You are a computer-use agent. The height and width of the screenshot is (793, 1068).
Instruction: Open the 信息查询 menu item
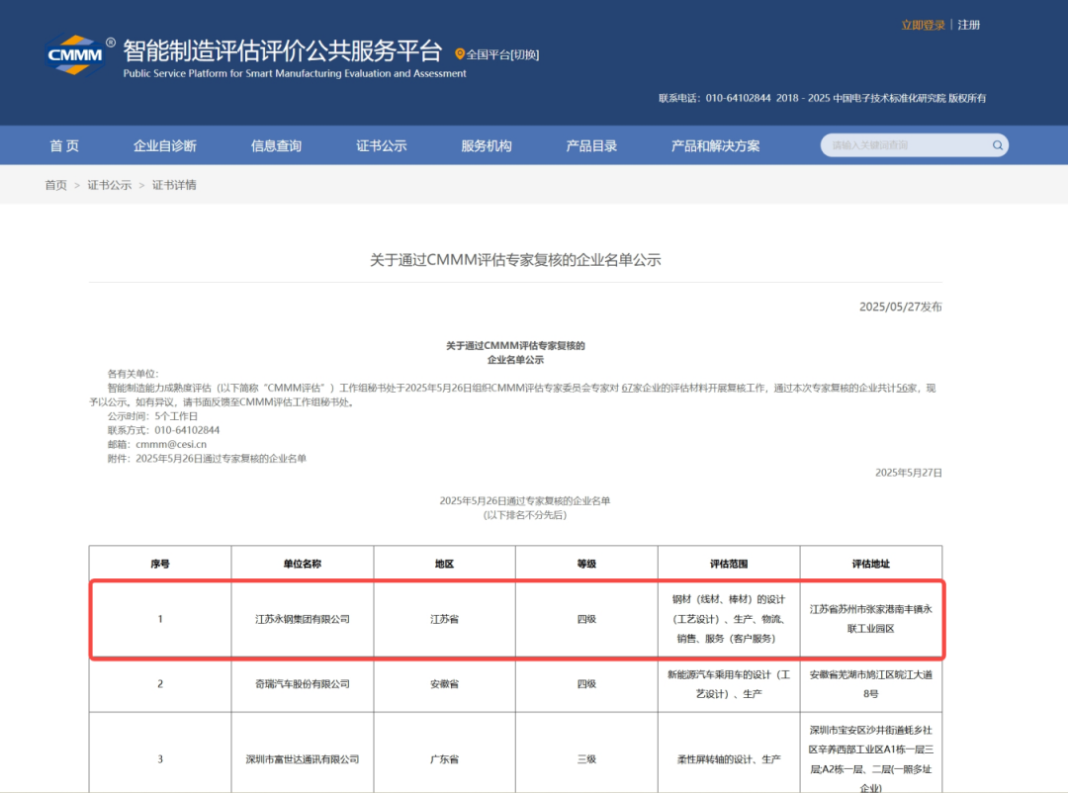(x=276, y=145)
